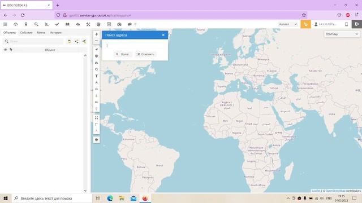Open File Explorer from the taskbar
Image resolution: width=362 pixels, height=203 pixels.
coord(122,198)
